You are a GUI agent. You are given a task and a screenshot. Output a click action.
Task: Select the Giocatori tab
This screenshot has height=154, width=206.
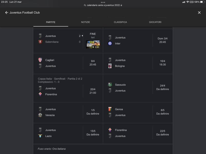[155, 22]
